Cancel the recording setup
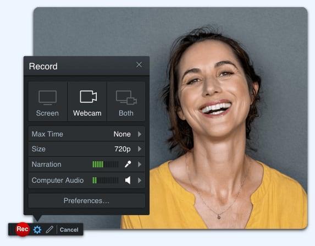The height and width of the screenshot is (246, 315). tap(69, 229)
